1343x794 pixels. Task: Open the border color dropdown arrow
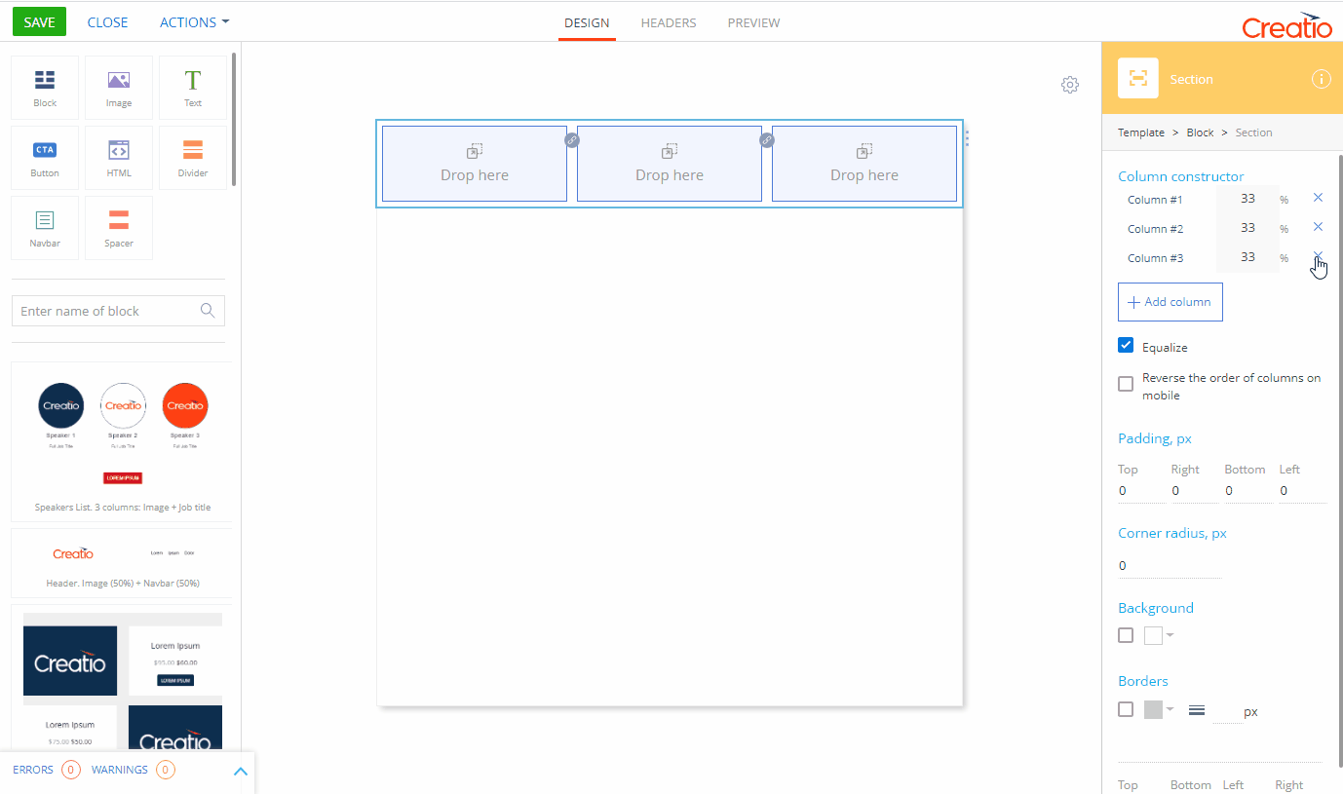(1170, 709)
